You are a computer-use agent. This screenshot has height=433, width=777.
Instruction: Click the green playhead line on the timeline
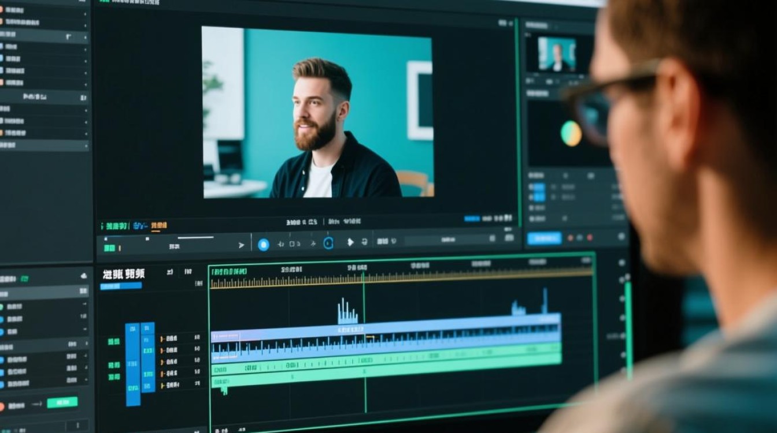tap(365, 341)
